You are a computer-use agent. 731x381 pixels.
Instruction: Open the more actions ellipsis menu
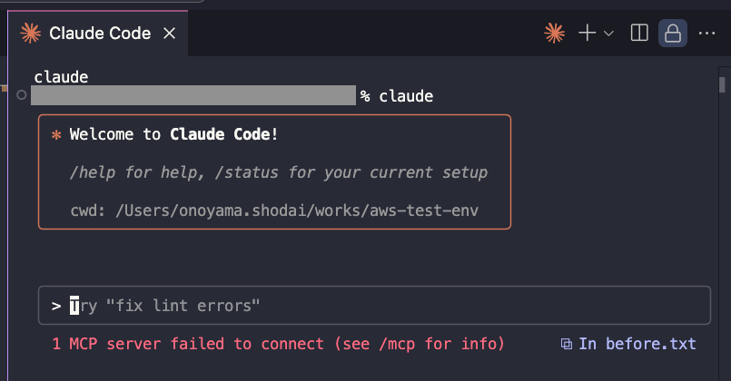(x=706, y=33)
